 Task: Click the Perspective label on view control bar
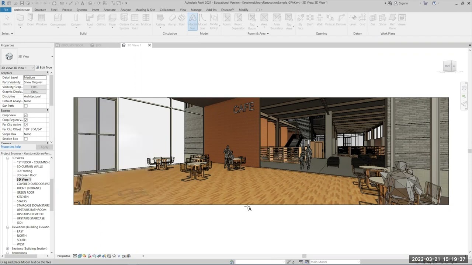pyautogui.click(x=64, y=256)
